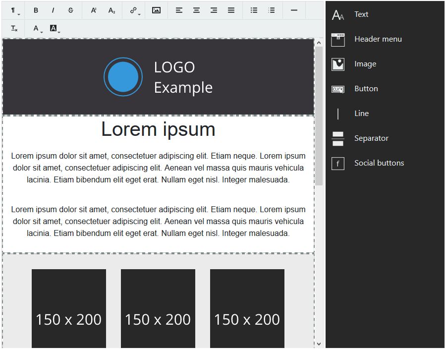Expand the text color dropdown

37,29
